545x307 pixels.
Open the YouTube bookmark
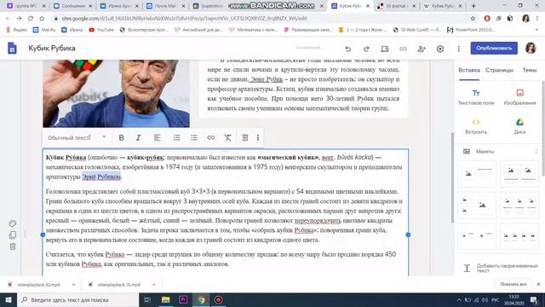[101, 30]
